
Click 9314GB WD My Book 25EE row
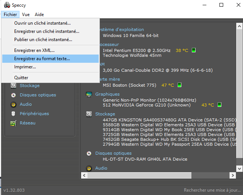point(169,130)
